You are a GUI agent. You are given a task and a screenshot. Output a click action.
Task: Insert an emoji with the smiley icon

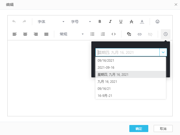pyautogui.click(x=157, y=22)
